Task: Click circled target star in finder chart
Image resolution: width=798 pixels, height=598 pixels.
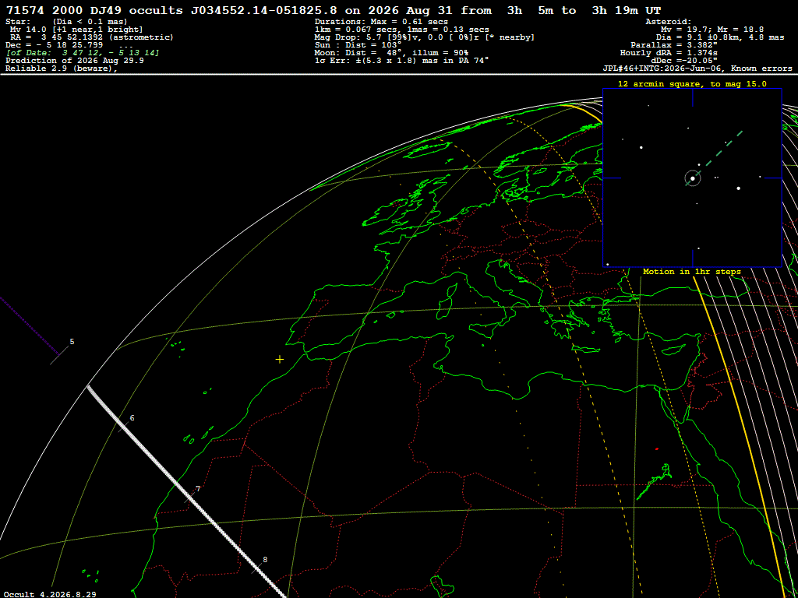Action: tap(692, 178)
